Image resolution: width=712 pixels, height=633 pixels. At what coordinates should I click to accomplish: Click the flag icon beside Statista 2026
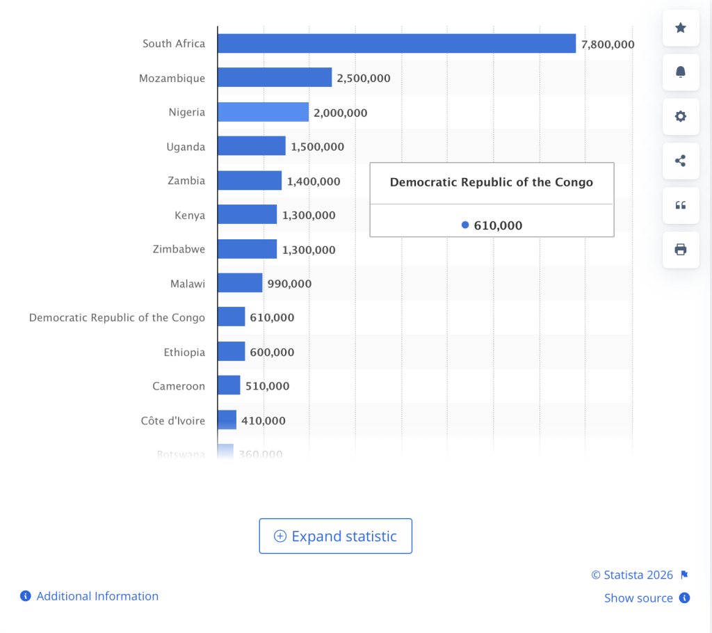684,575
